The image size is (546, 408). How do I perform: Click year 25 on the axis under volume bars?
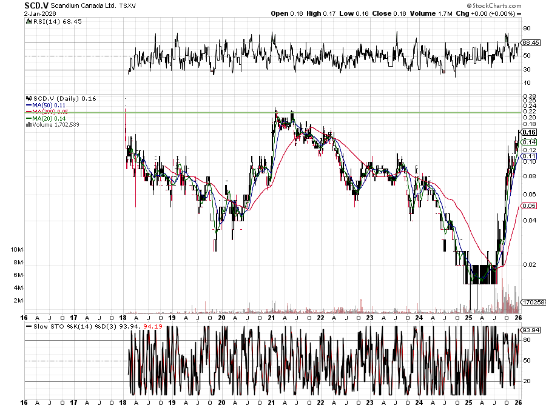pyautogui.click(x=469, y=318)
